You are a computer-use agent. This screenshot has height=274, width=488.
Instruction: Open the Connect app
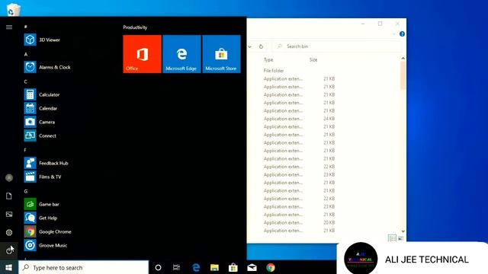click(40, 135)
